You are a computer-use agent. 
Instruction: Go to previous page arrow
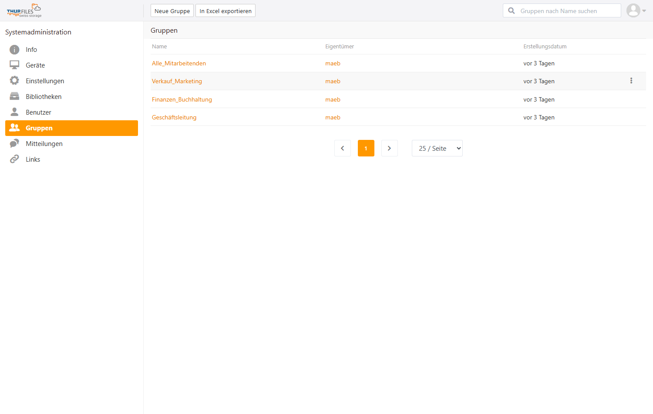coord(343,148)
